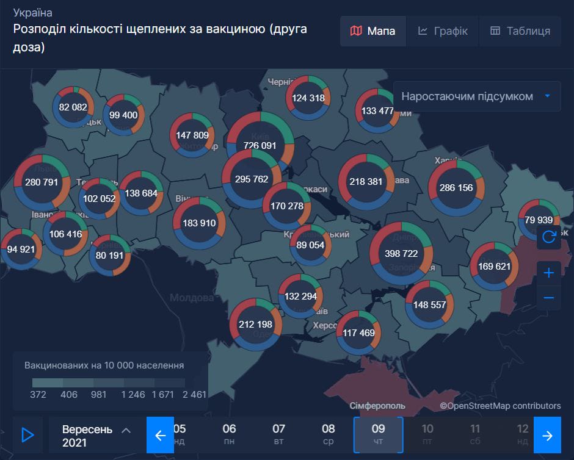Select date 08 ср on timeline
Viewport: 574px width, 460px height.
pyautogui.click(x=329, y=434)
